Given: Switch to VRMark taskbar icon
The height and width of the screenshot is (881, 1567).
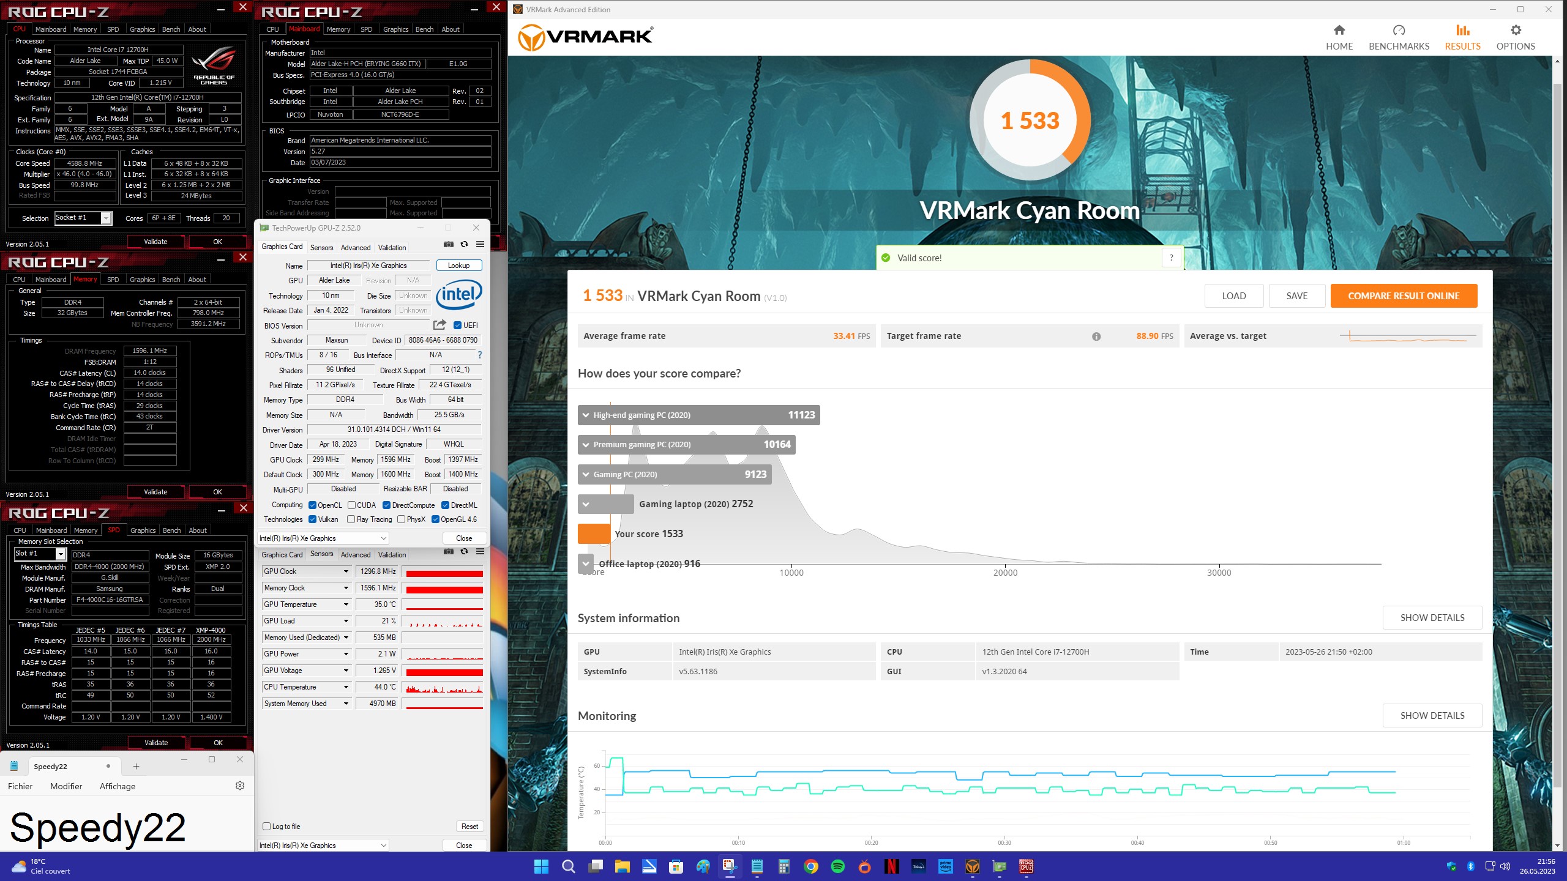Looking at the screenshot, I should pyautogui.click(x=973, y=866).
